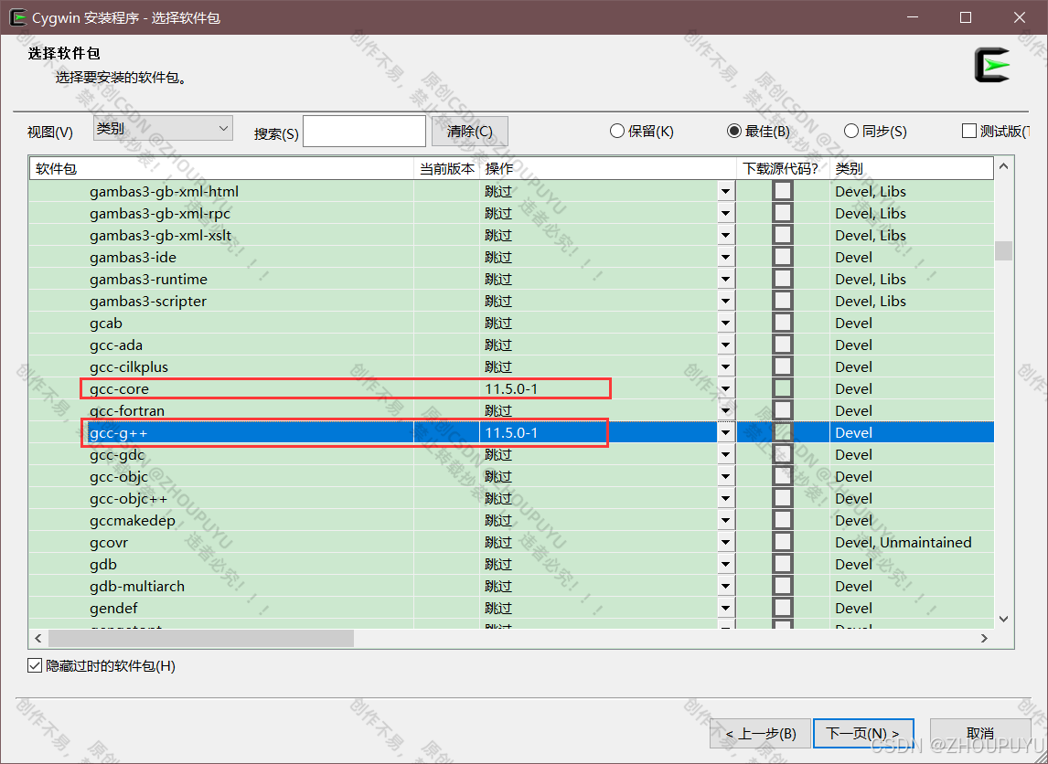
Task: Click the vertical scrollbar up arrow
Action: point(1004,166)
